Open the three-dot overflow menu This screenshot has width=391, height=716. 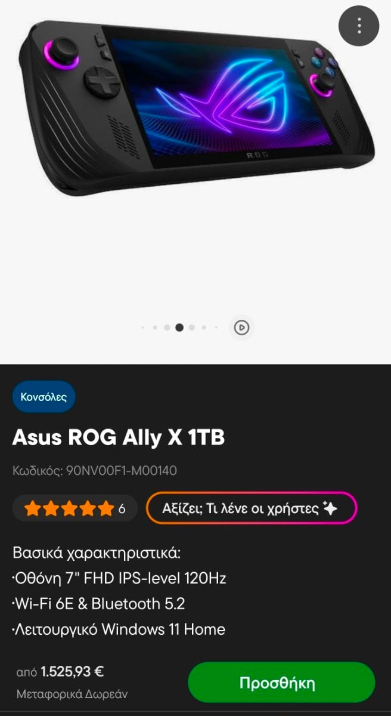(359, 26)
